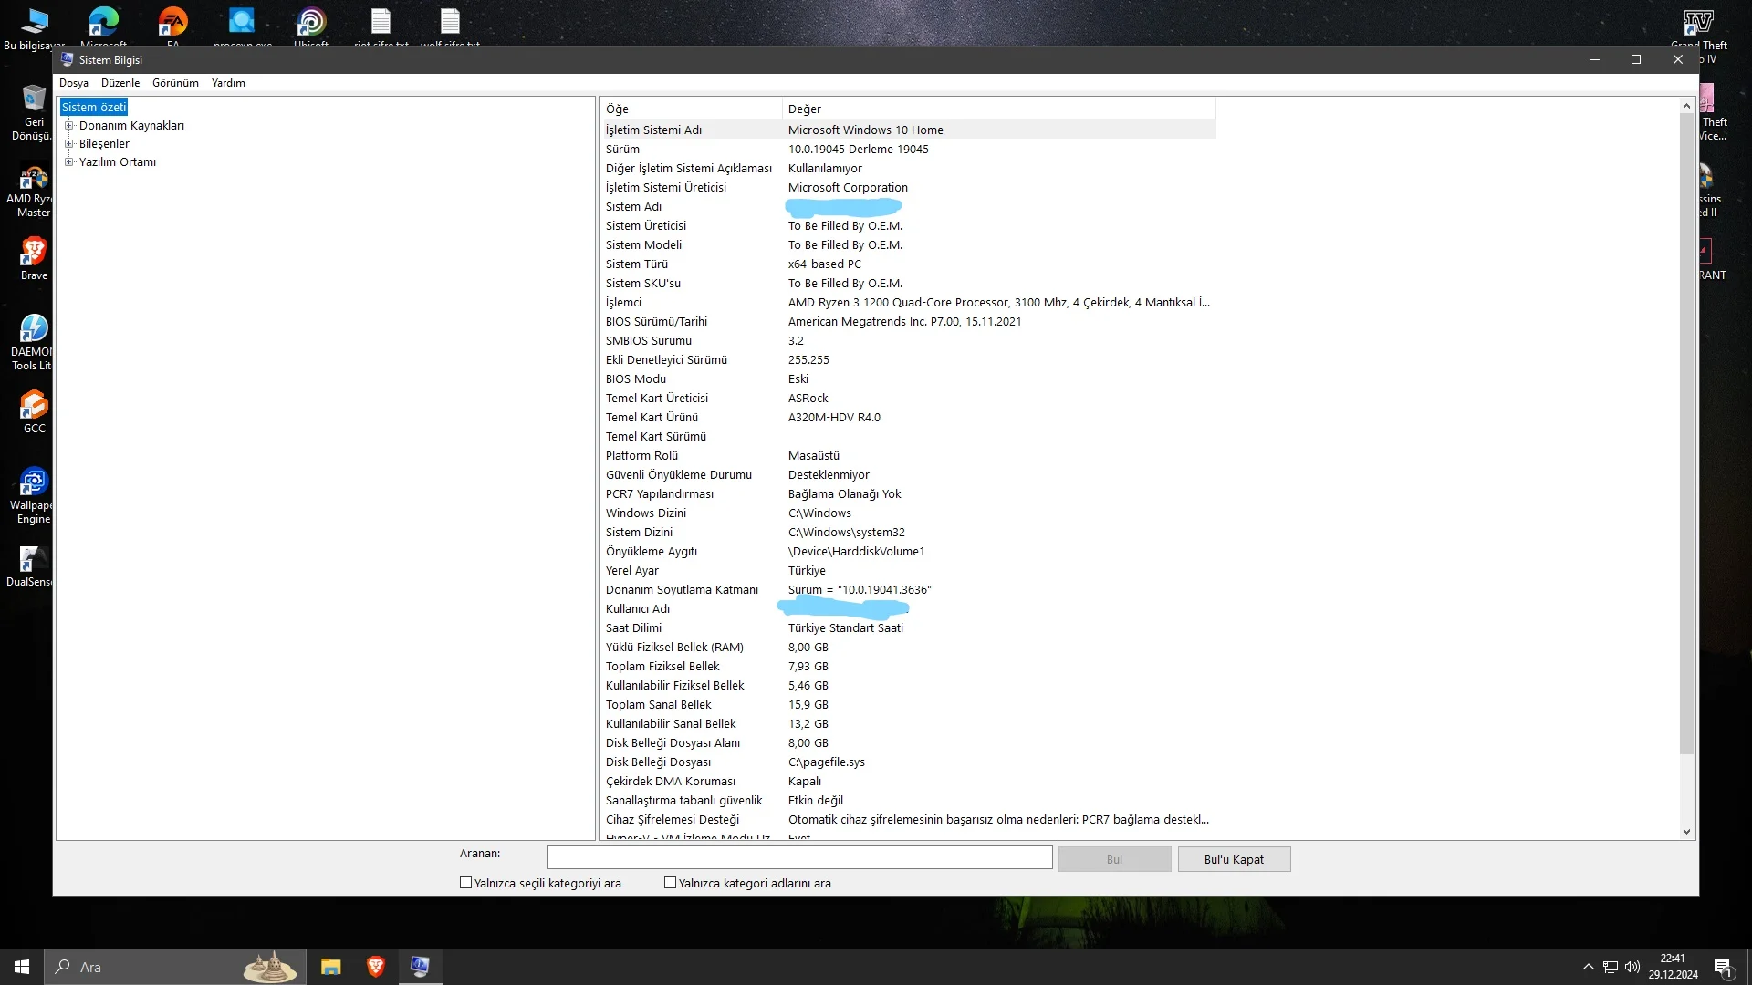Select the Temel Kart Üreticisi ASRock row
This screenshot has height=985, width=1752.
(908, 398)
